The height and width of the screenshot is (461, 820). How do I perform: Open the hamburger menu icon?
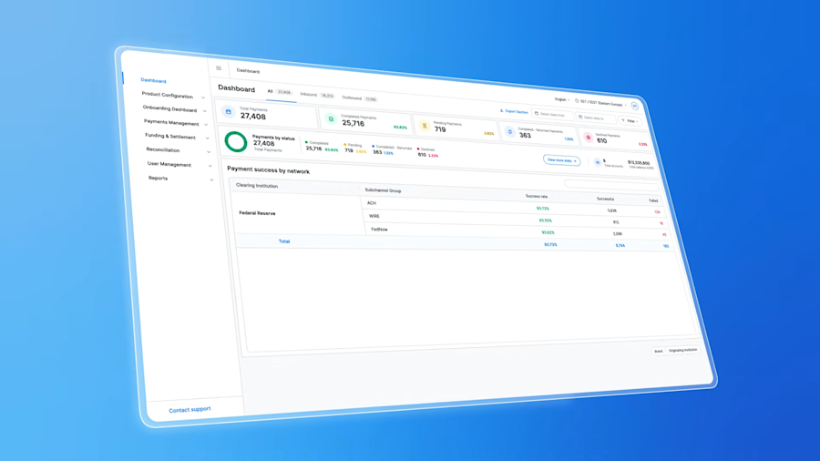click(x=219, y=68)
